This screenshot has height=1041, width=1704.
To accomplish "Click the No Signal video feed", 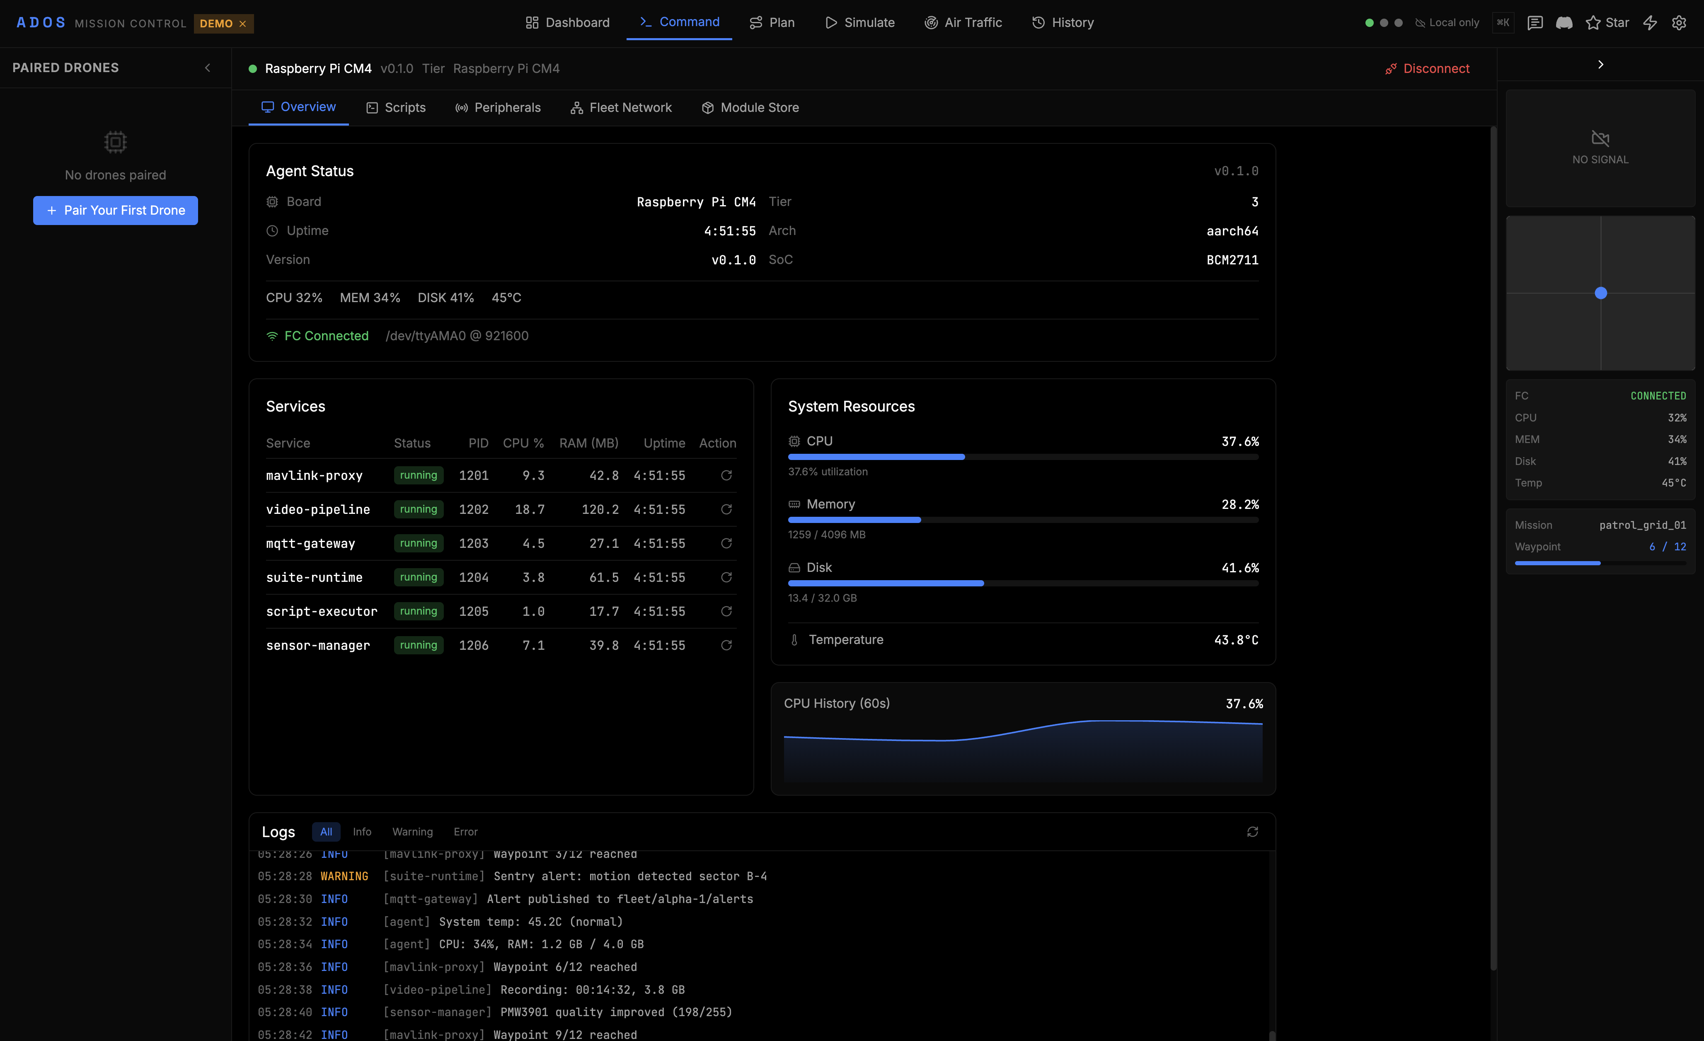I will 1600,148.
